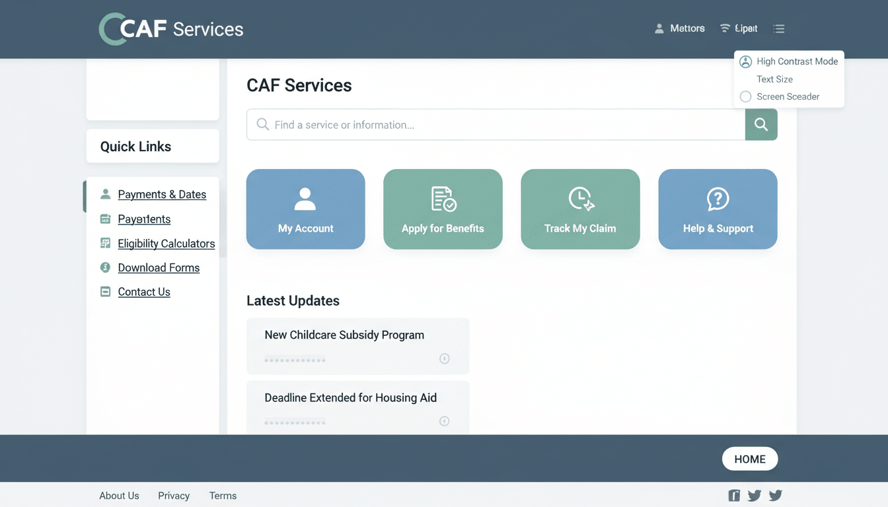Click circle icon on Housing Aid card
Image resolution: width=888 pixels, height=507 pixels.
tap(445, 421)
